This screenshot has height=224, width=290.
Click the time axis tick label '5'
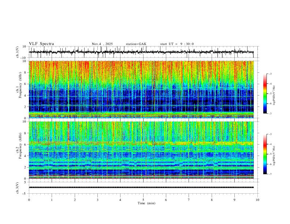pyautogui.click(x=143, y=200)
